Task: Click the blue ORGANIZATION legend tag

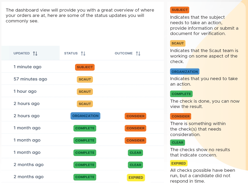Action: (x=185, y=72)
